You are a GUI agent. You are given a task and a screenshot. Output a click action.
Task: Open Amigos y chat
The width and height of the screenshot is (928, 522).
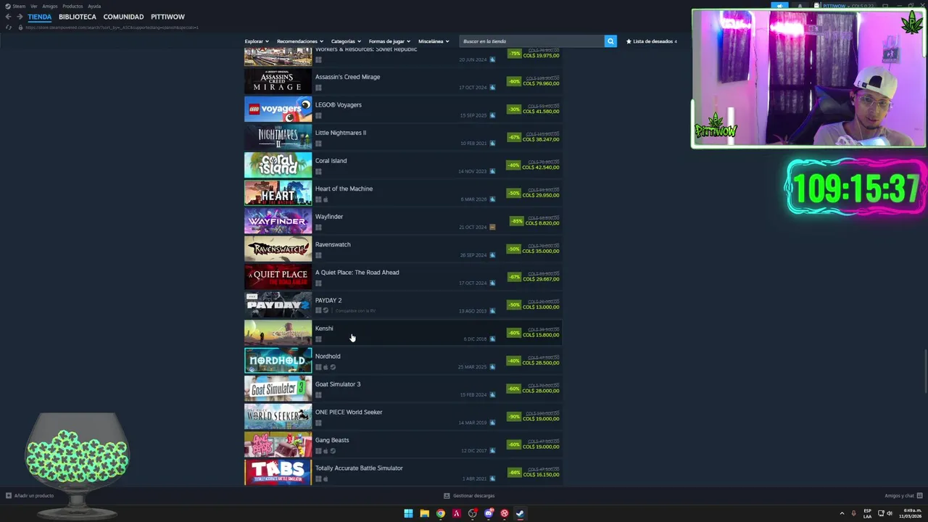coord(899,496)
